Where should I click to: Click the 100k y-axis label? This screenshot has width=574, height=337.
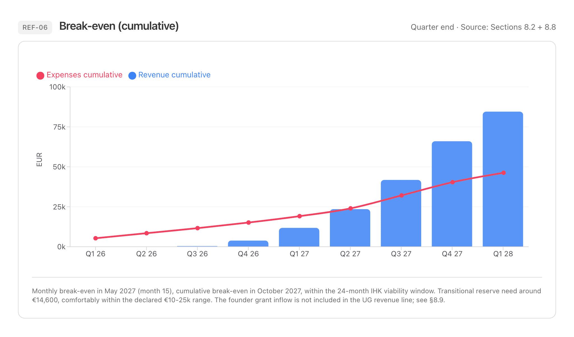click(57, 87)
